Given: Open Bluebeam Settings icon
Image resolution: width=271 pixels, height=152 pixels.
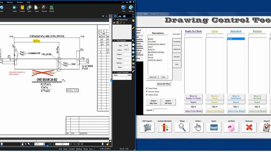Looking at the screenshot, I should 131,8.
